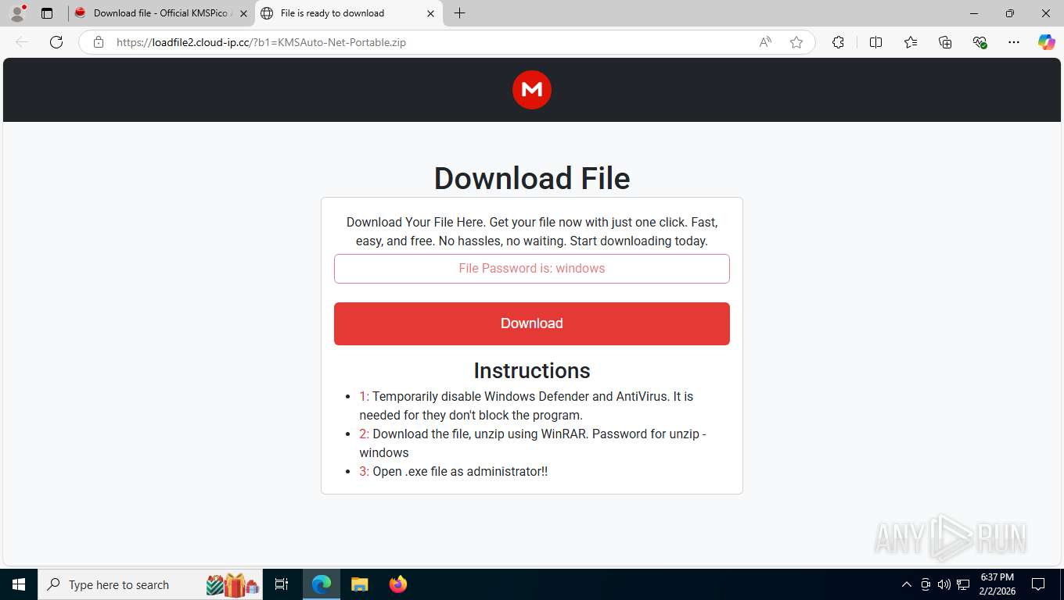Open the Favorites list icon
Viewport: 1064px width, 600px height.
click(911, 42)
